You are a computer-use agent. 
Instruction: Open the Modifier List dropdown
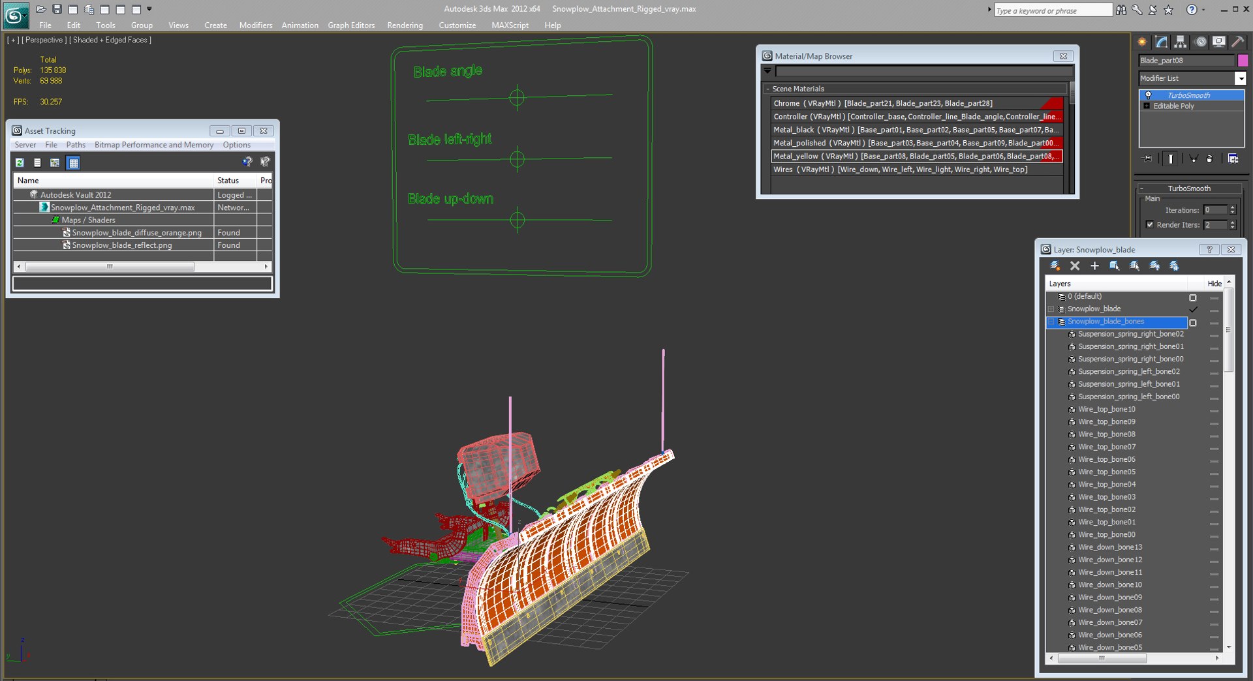[x=1240, y=78]
